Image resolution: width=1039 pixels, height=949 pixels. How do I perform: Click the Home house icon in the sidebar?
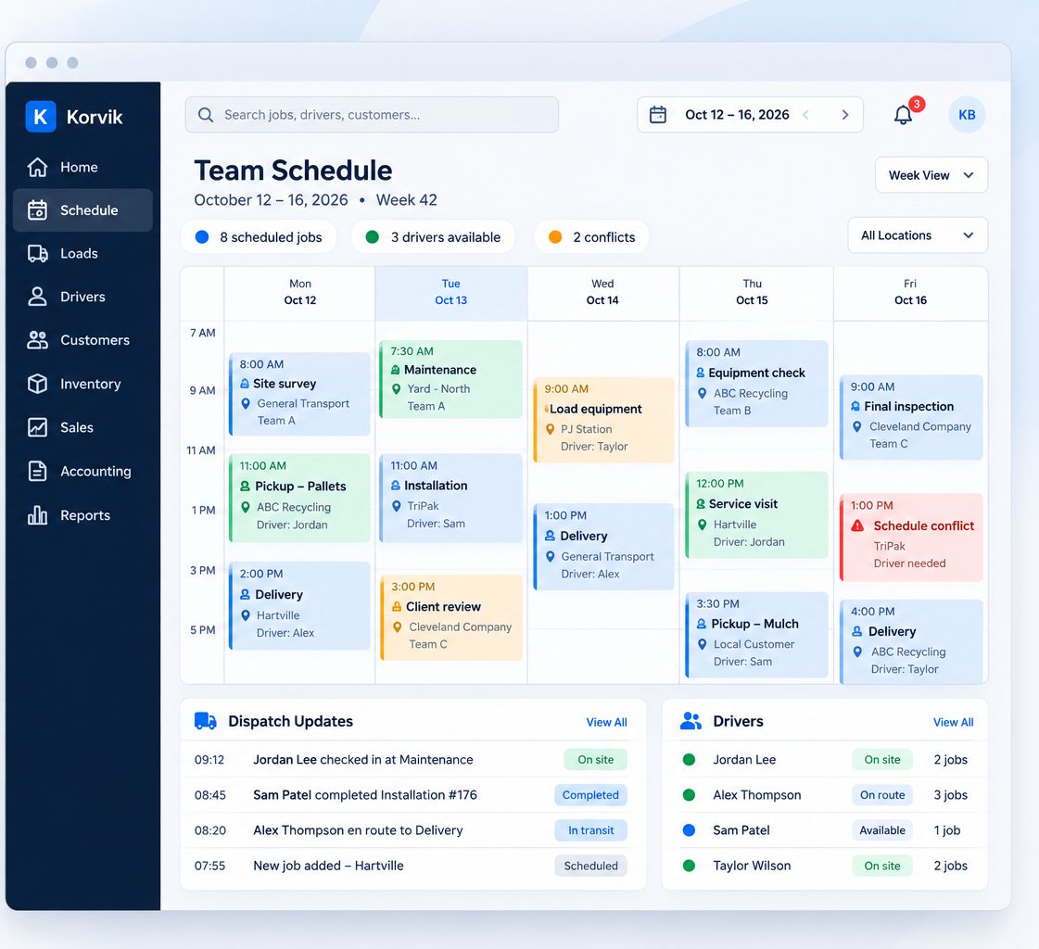pyautogui.click(x=38, y=167)
